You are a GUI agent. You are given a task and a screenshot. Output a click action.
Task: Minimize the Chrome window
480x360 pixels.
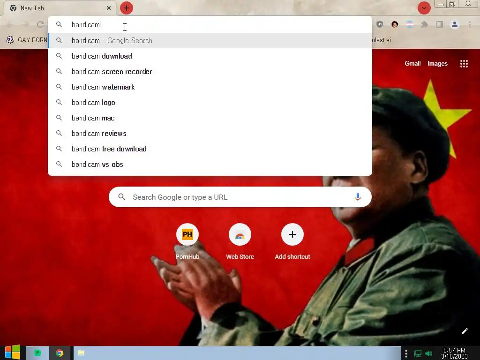(x=441, y=4)
